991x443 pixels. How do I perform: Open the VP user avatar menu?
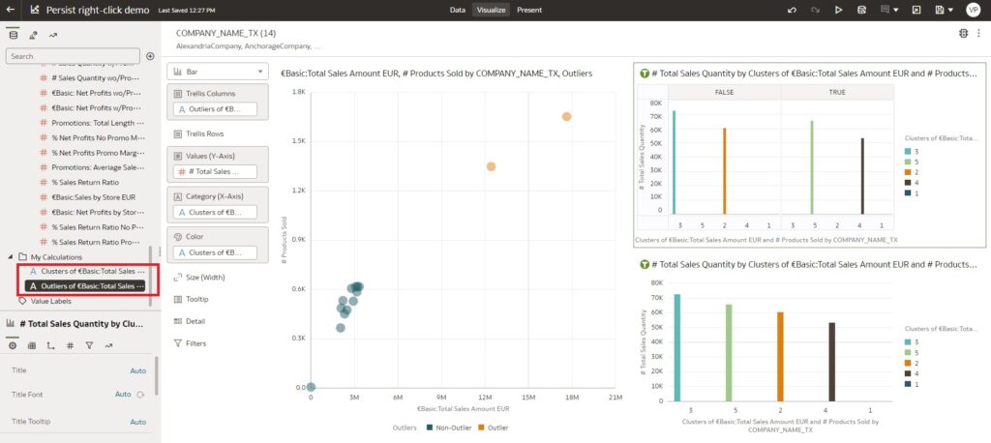[x=973, y=10]
